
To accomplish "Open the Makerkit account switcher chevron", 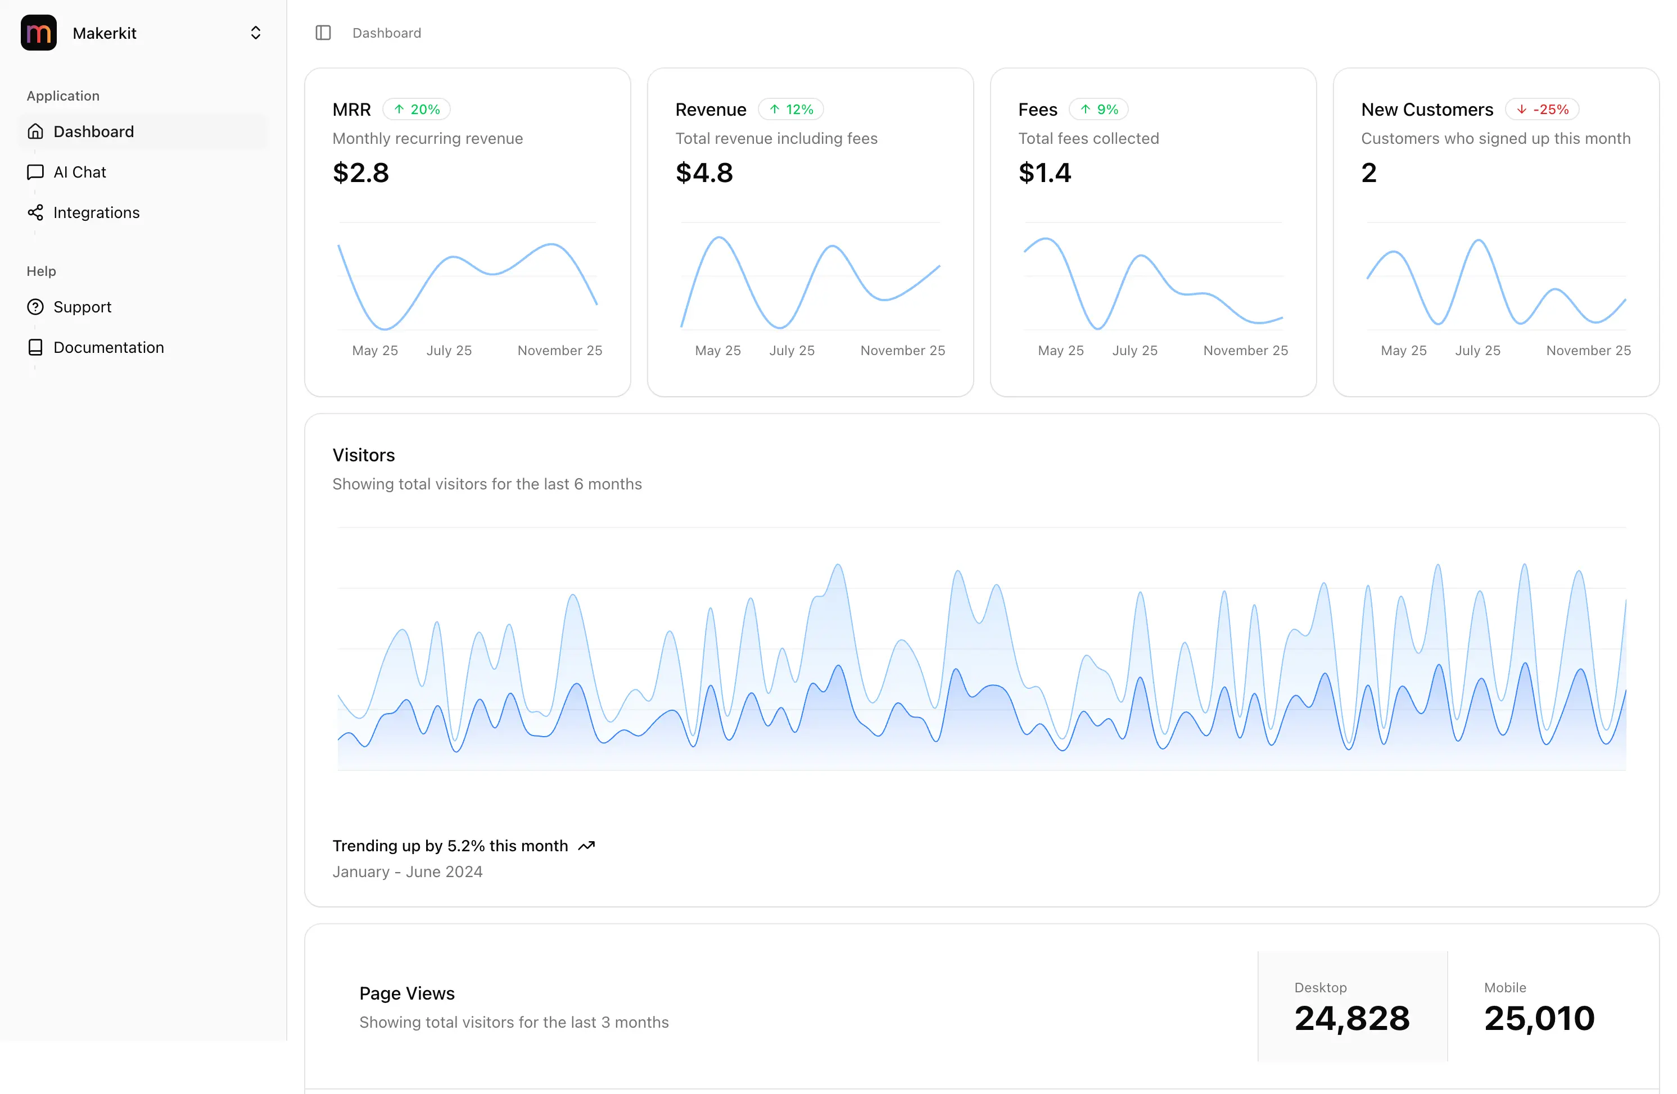I will pyautogui.click(x=256, y=33).
